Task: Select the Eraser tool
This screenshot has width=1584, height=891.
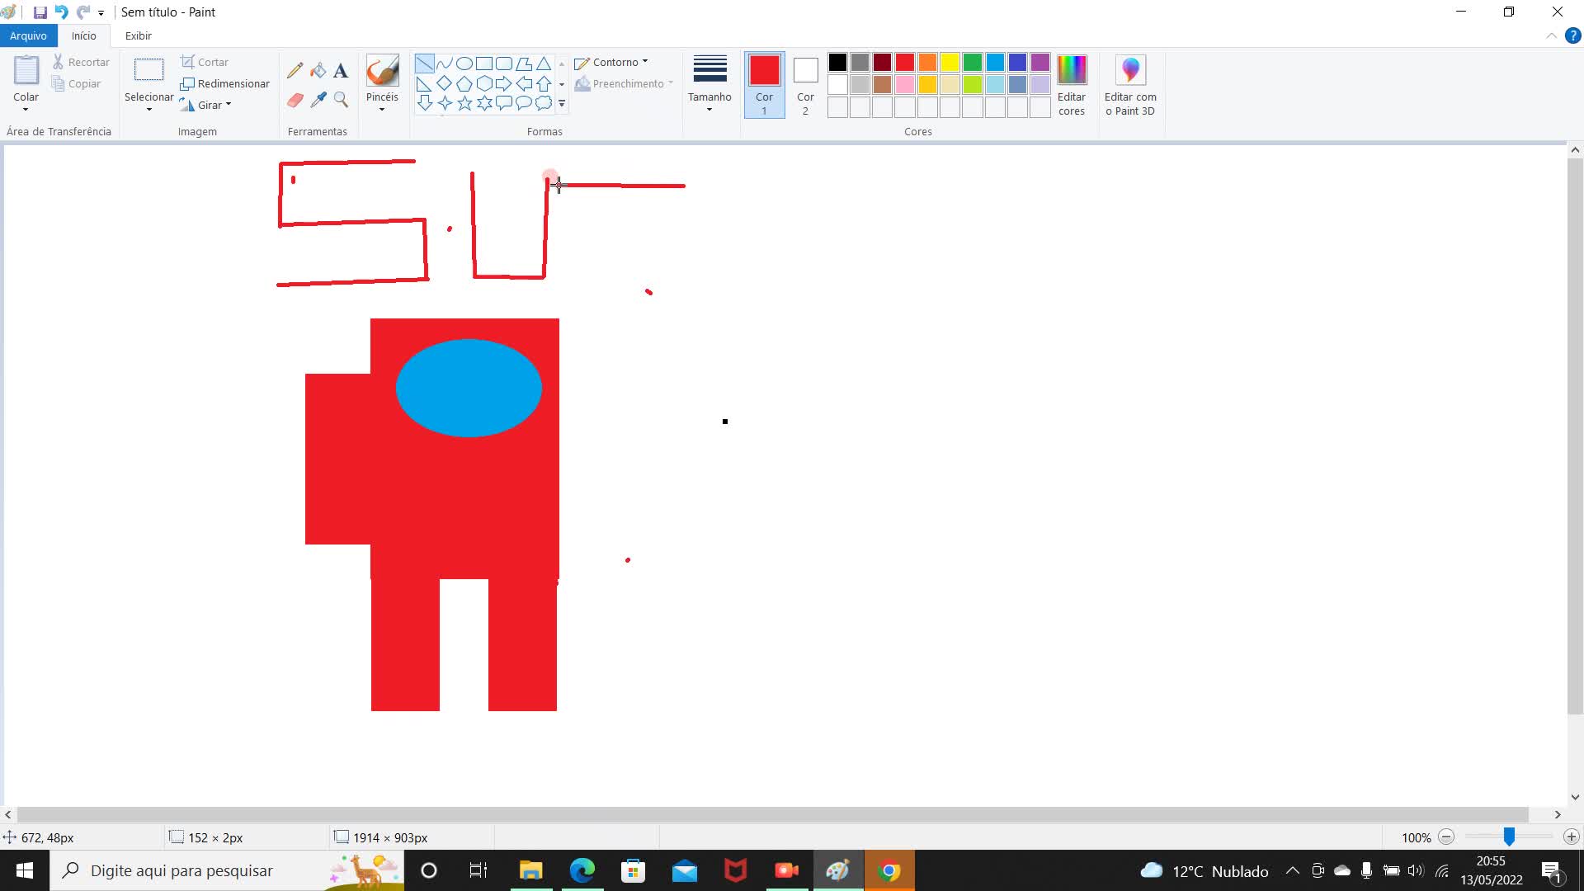Action: 295,100
